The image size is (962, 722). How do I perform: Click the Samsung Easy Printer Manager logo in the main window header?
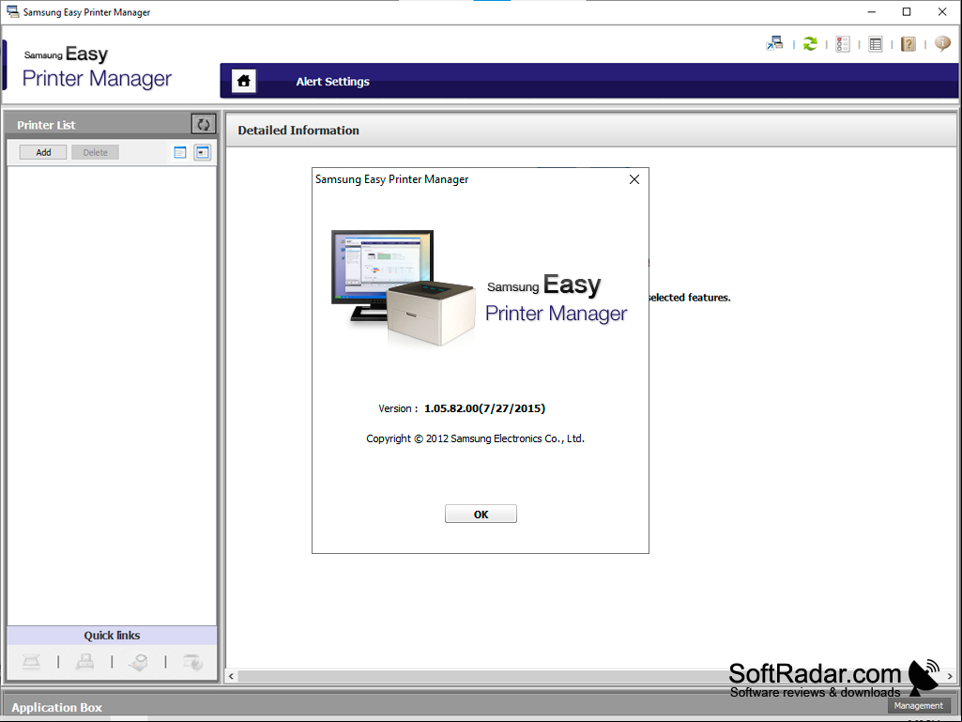97,68
